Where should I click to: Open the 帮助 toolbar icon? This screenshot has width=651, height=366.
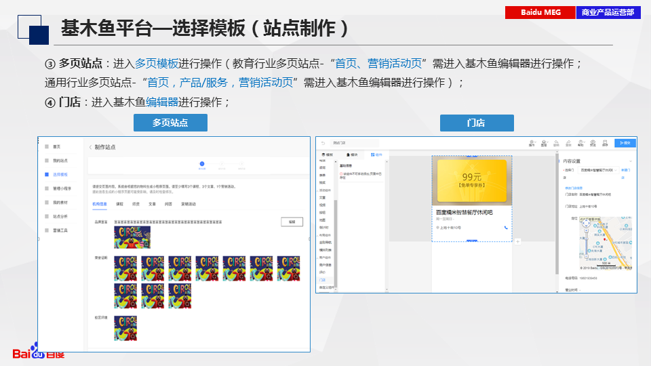pyautogui.click(x=581, y=143)
